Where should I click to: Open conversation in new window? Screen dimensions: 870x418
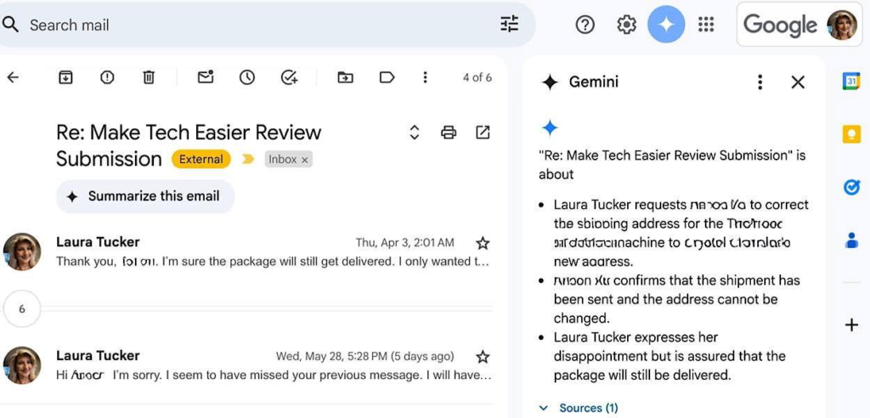(483, 133)
